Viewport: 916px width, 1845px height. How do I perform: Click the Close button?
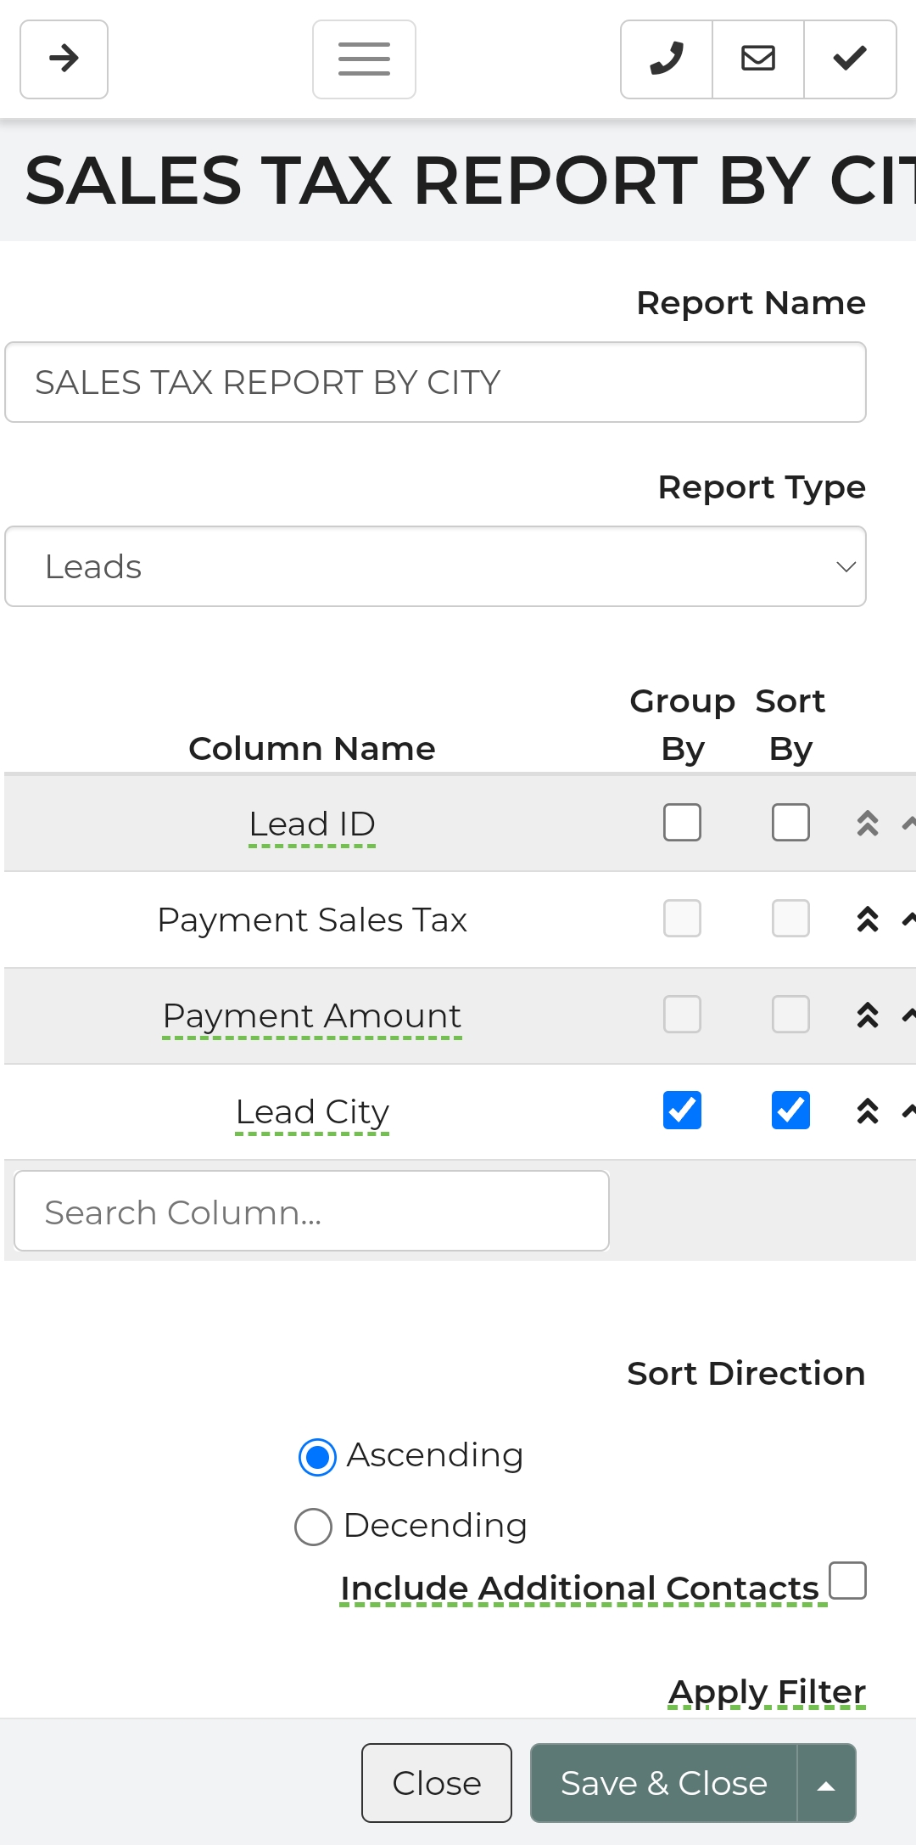coord(437,1783)
